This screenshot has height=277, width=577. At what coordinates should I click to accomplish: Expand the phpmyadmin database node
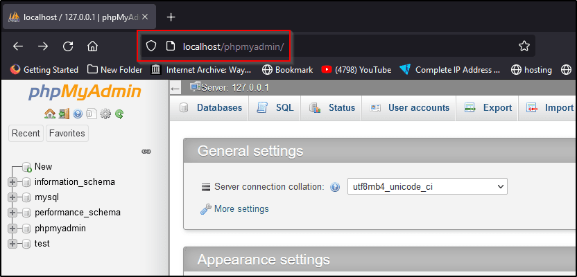(12, 228)
